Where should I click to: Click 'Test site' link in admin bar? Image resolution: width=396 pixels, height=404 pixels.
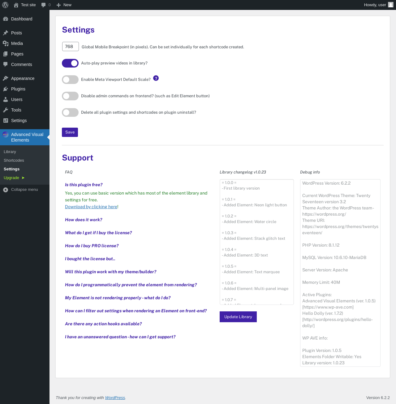coord(28,5)
